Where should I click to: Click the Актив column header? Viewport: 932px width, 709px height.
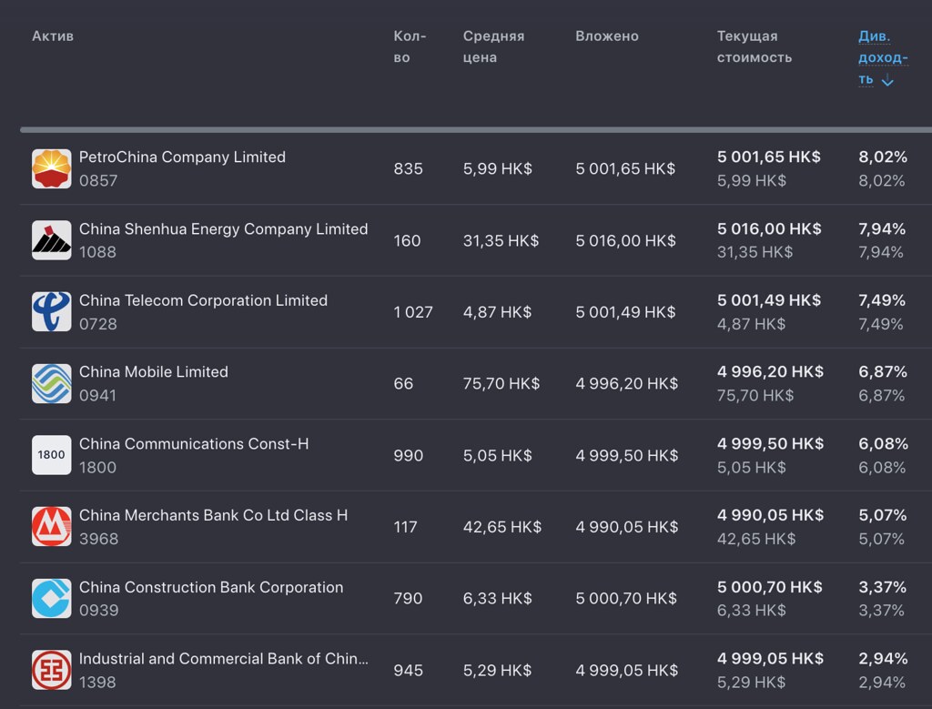click(x=53, y=36)
